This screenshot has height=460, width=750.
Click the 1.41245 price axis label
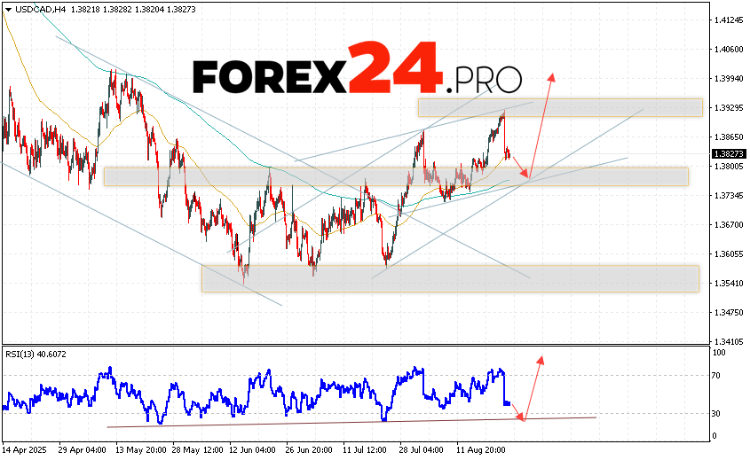(728, 19)
